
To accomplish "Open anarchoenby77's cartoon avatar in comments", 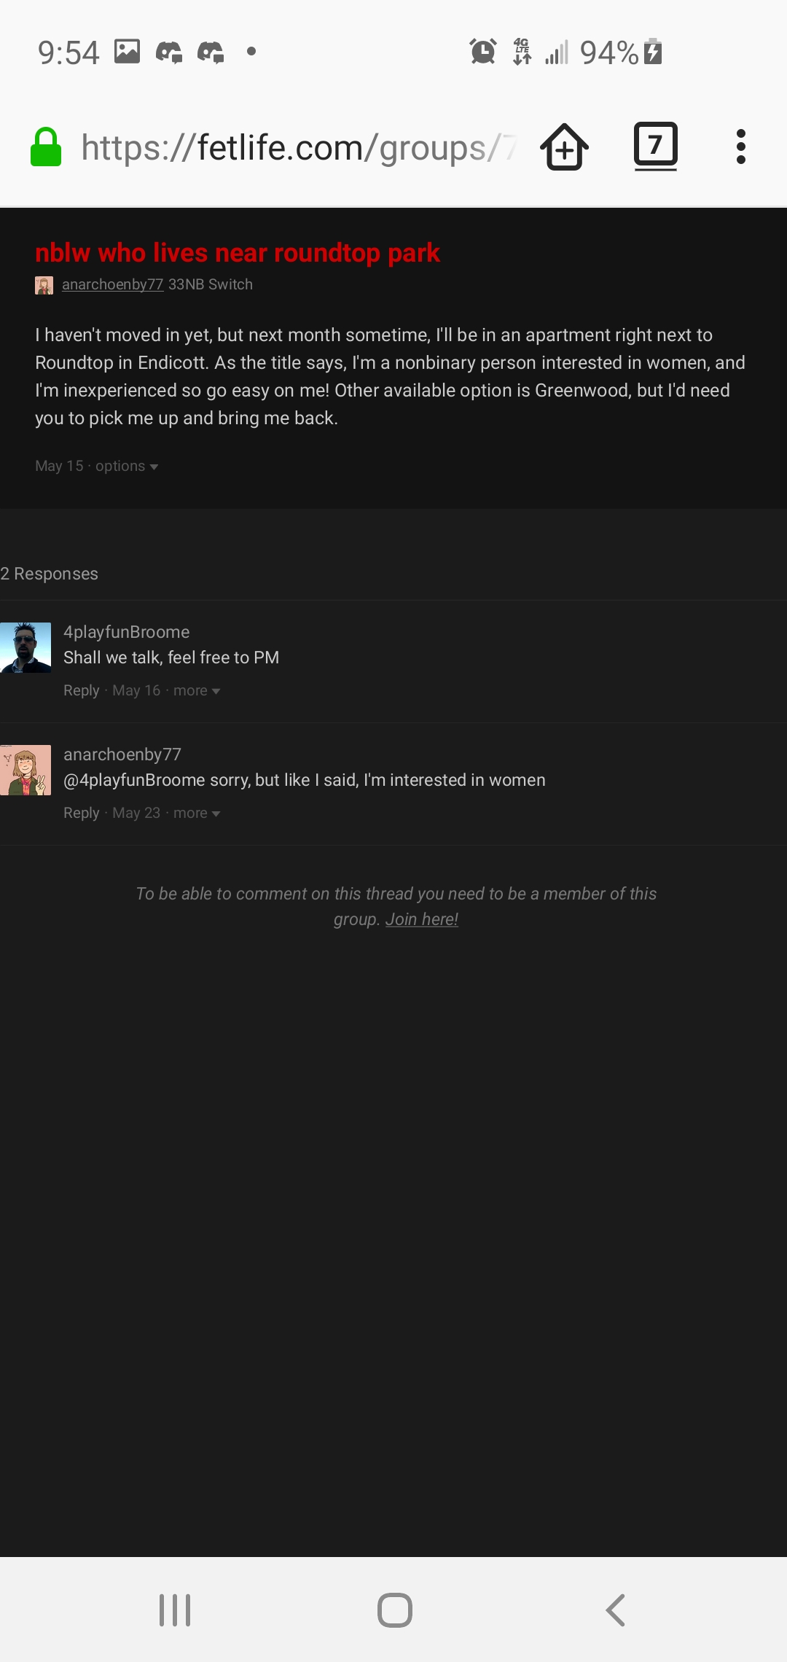I will tap(26, 770).
